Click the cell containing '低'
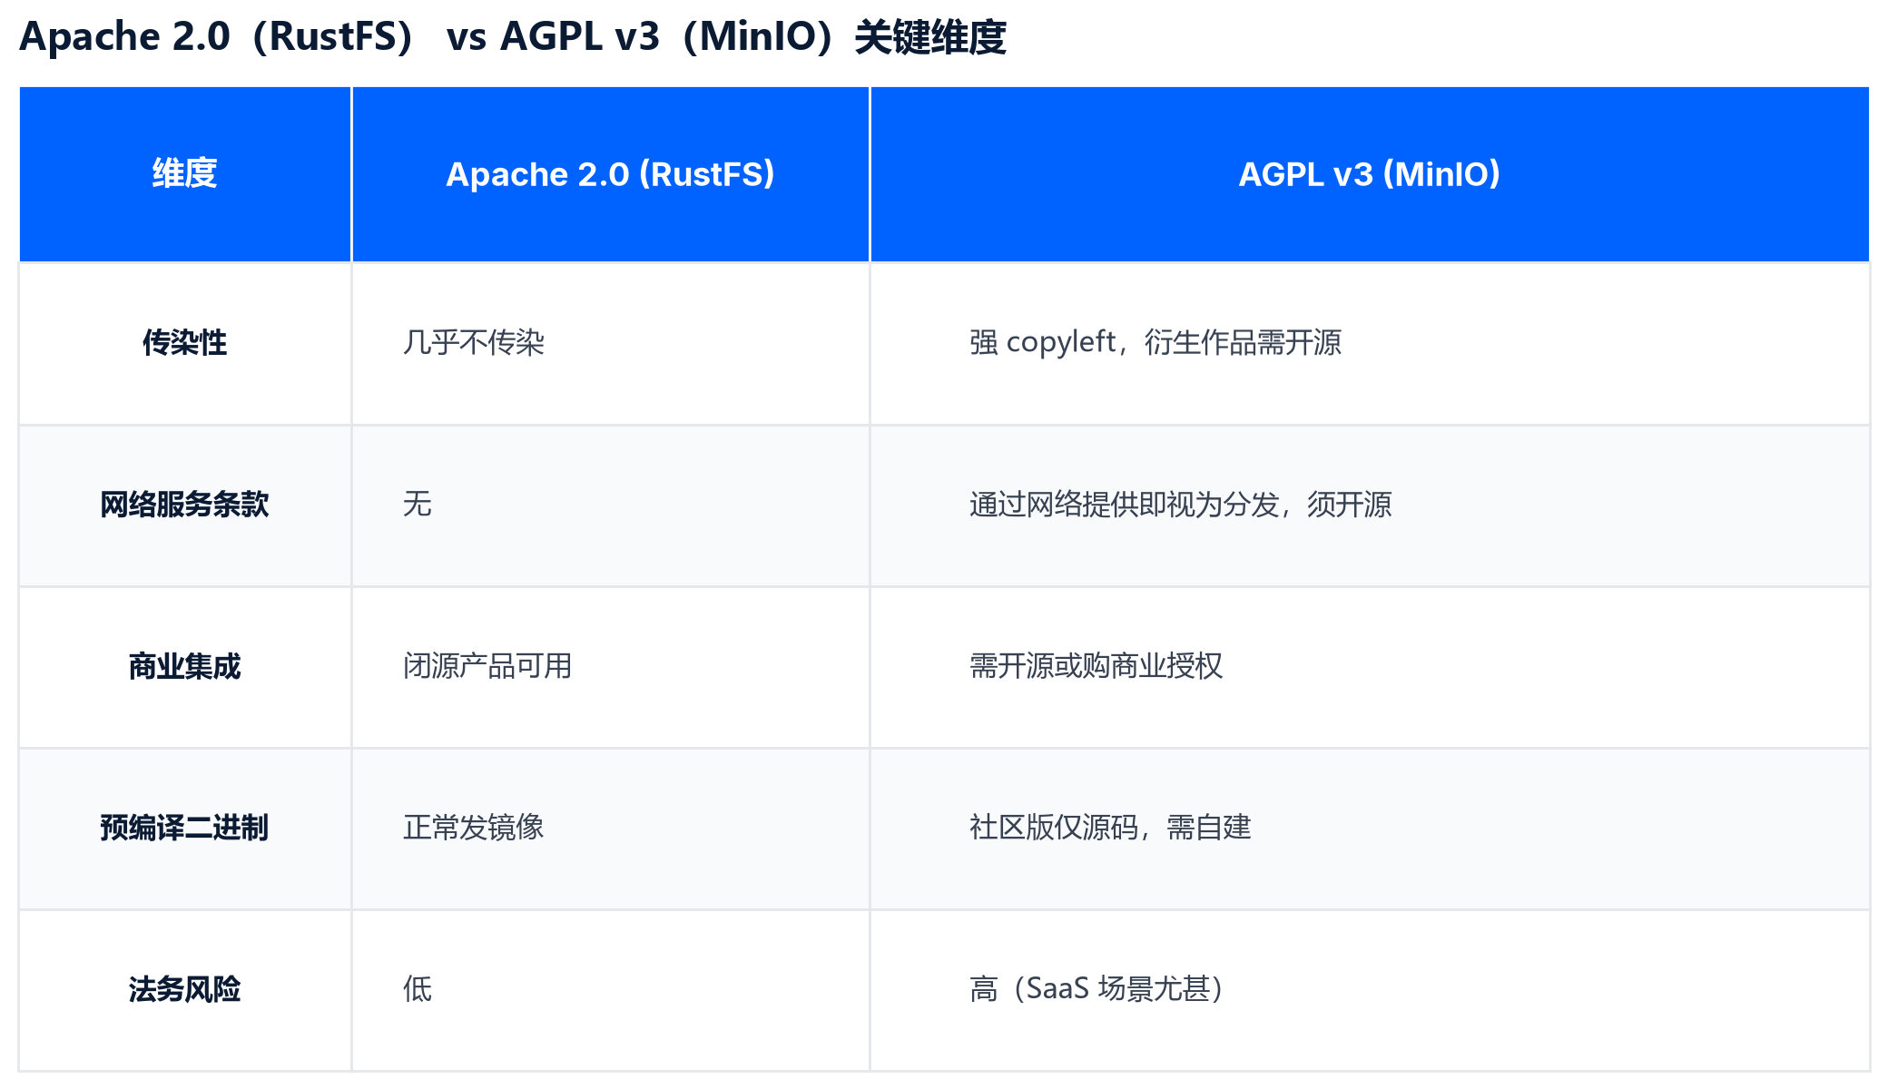Viewport: 1888px width, 1089px height. coord(611,990)
